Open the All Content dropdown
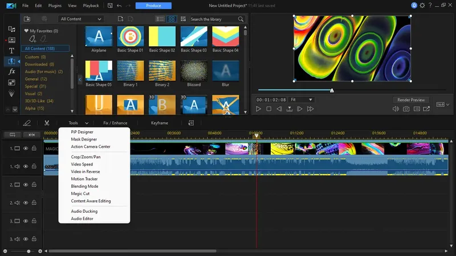 pyautogui.click(x=81, y=19)
